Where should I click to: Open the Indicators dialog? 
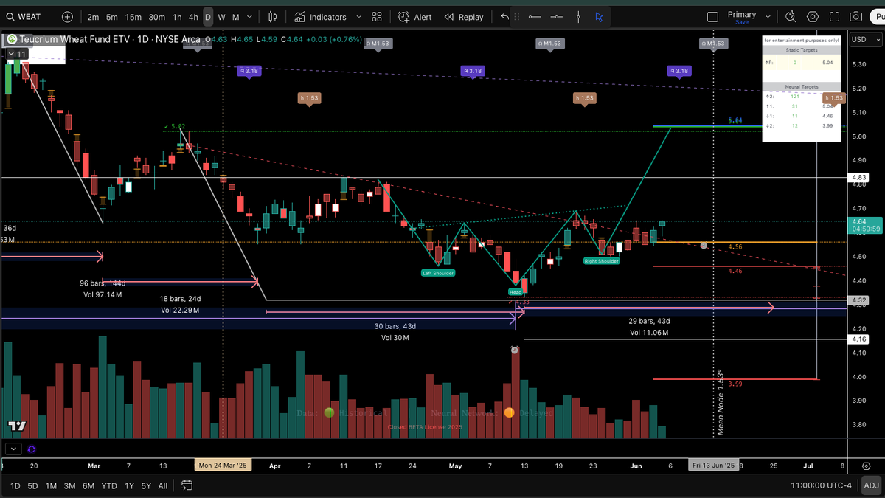tap(320, 17)
